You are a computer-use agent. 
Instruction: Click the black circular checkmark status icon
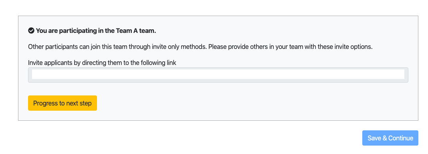[31, 30]
